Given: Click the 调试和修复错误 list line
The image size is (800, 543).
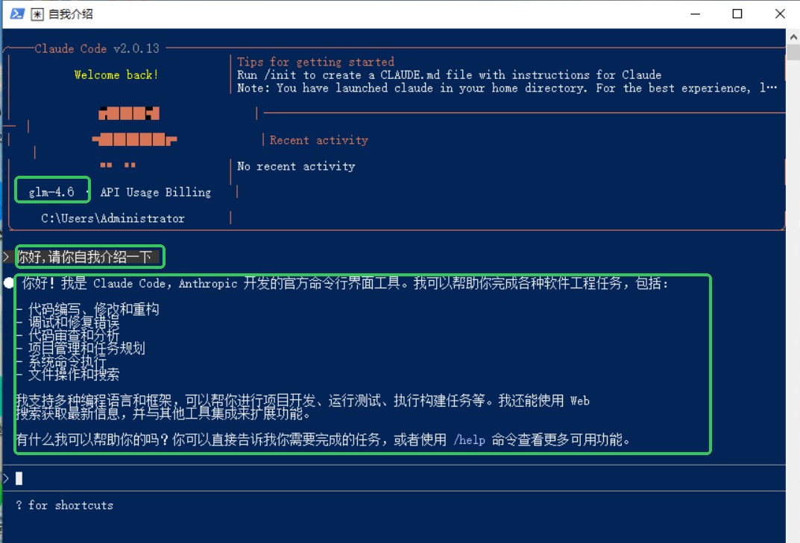Looking at the screenshot, I should (x=68, y=323).
